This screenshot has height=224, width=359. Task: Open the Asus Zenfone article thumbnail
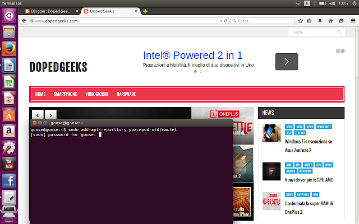[271, 133]
